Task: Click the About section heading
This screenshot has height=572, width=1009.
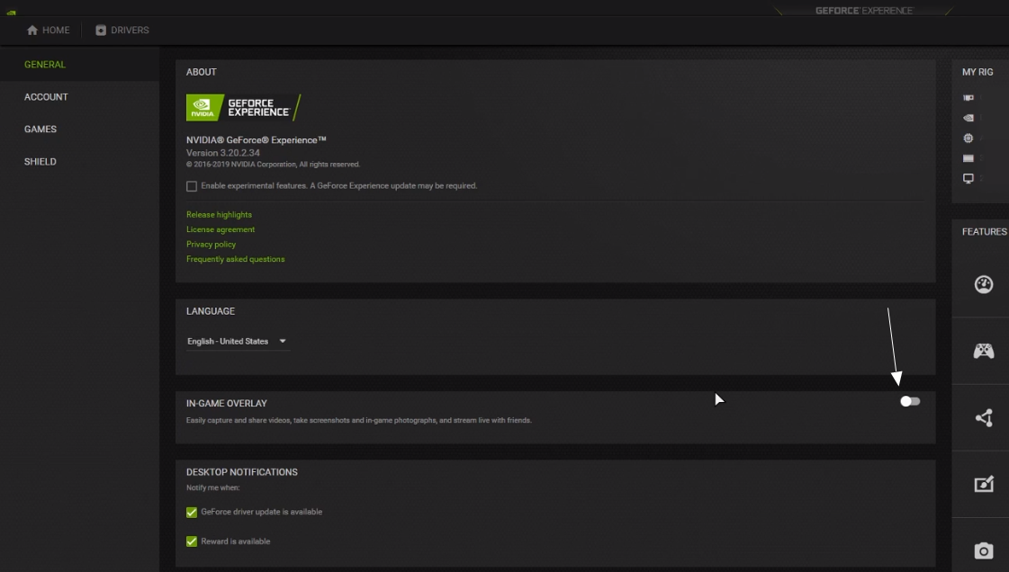Action: [x=202, y=72]
